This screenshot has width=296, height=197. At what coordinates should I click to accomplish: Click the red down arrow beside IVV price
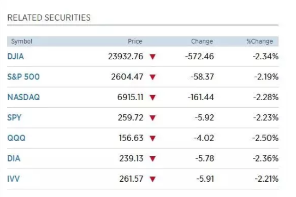point(152,179)
